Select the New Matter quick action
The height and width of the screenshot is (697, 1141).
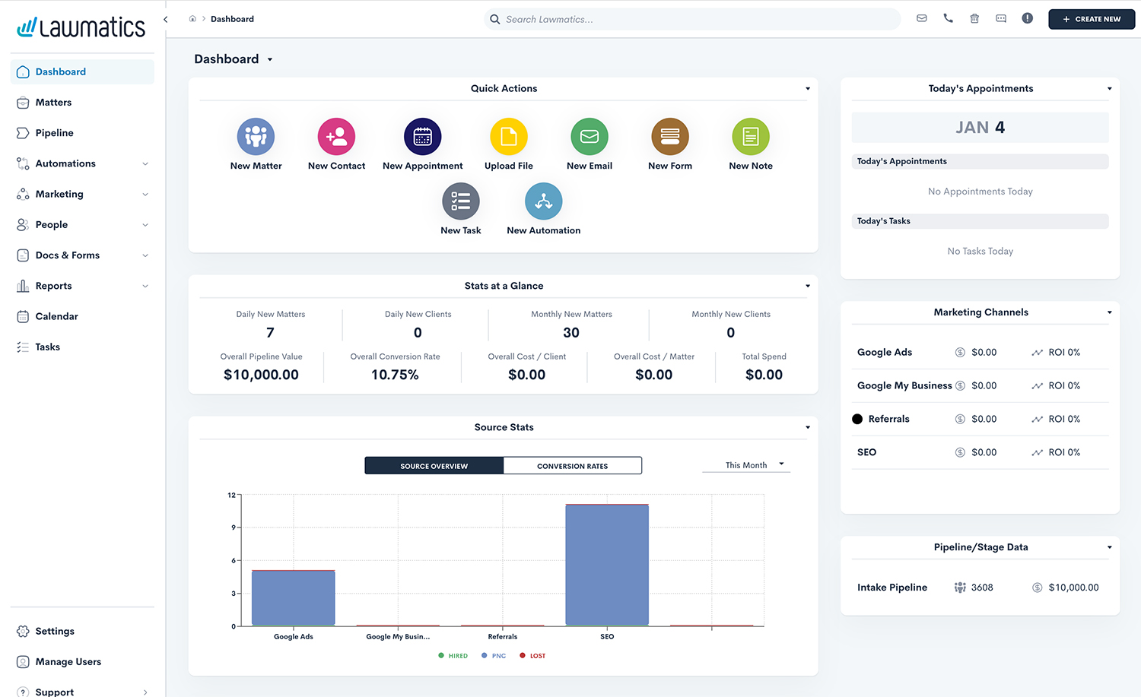point(256,138)
